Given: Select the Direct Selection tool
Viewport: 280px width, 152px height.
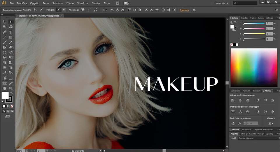Looking at the screenshot, I should click(x=11, y=22).
